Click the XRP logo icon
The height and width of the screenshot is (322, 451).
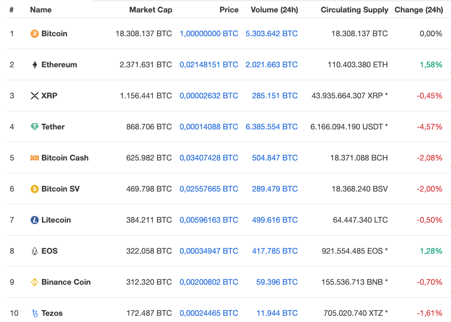[34, 96]
